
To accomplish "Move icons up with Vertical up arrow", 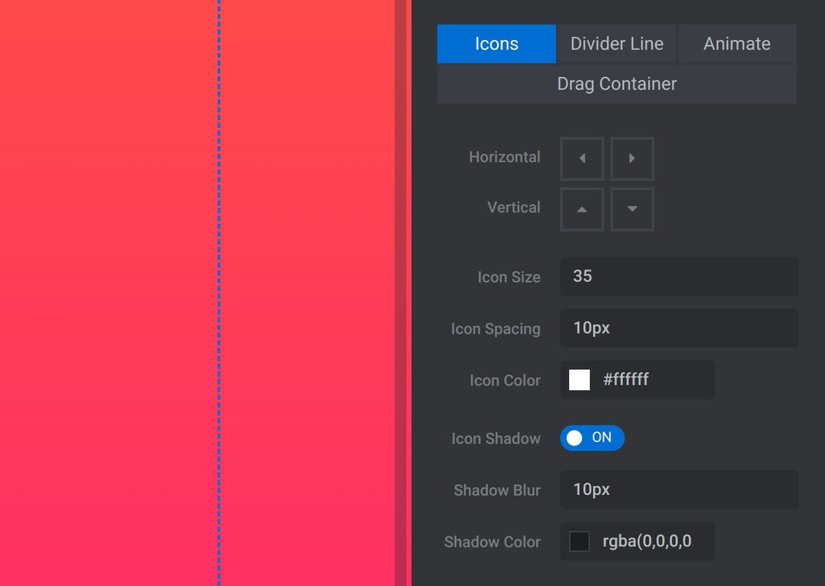I will [582, 209].
